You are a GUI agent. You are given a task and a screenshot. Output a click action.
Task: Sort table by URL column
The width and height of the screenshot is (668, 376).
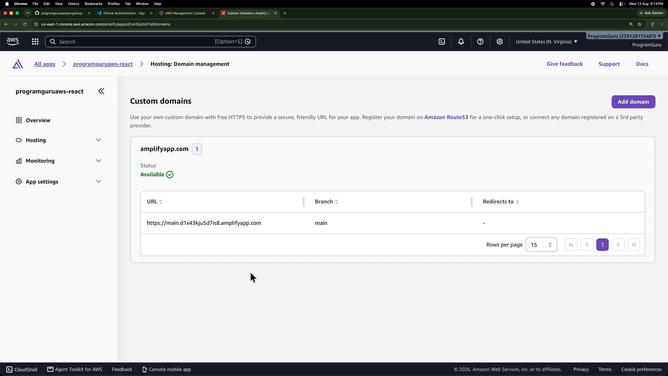(x=154, y=202)
